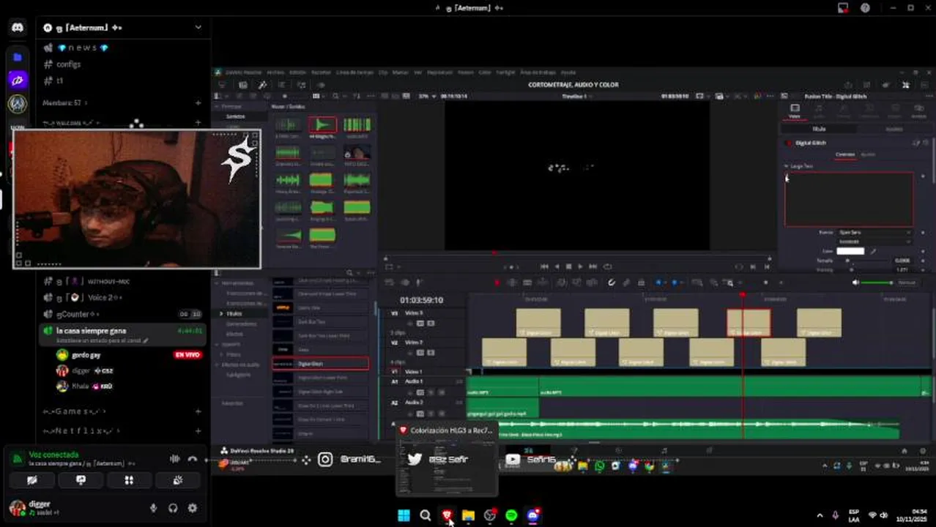Collapse the Netflix category

click(x=81, y=431)
